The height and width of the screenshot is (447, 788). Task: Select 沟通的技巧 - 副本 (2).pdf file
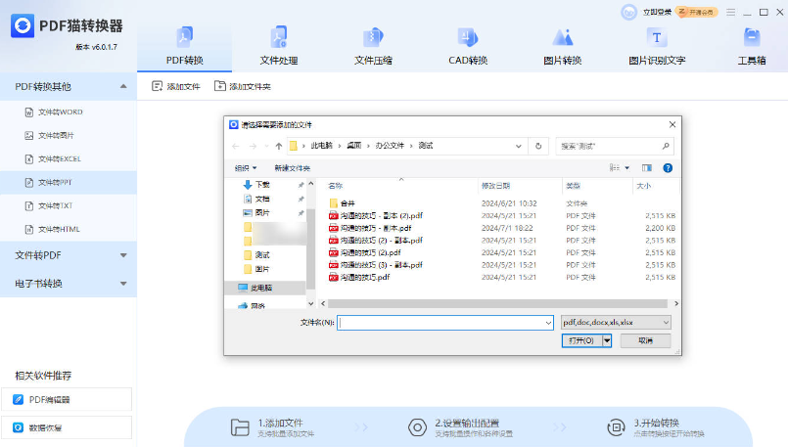(382, 215)
